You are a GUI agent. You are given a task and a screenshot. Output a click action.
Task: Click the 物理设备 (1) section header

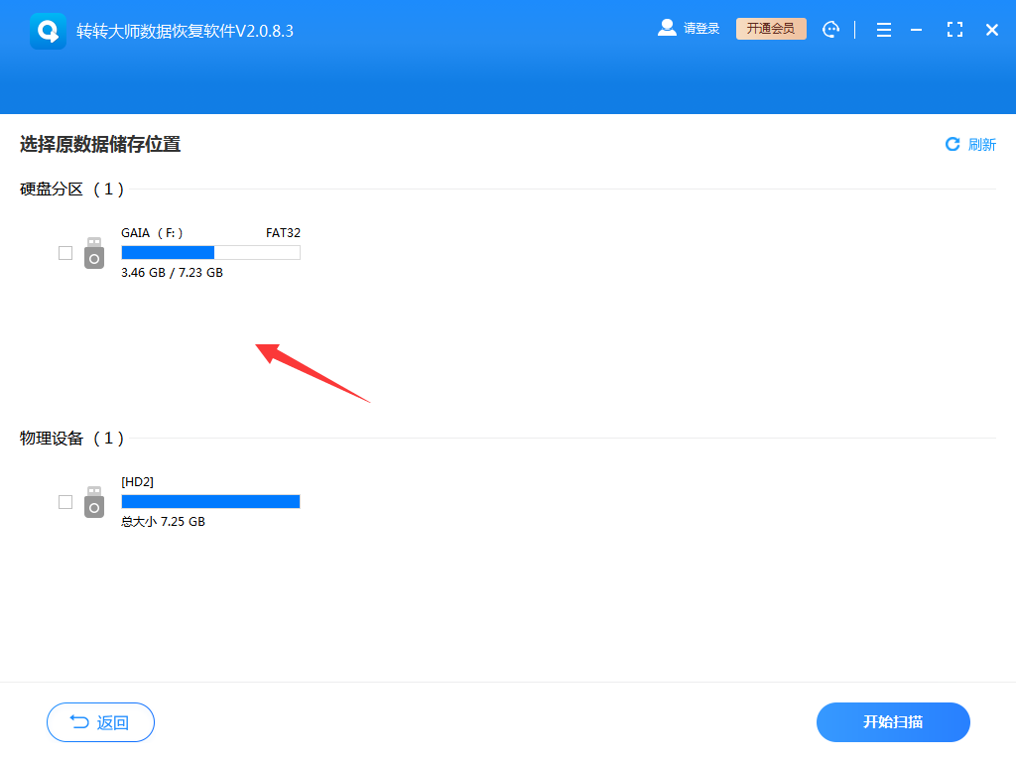click(x=71, y=438)
